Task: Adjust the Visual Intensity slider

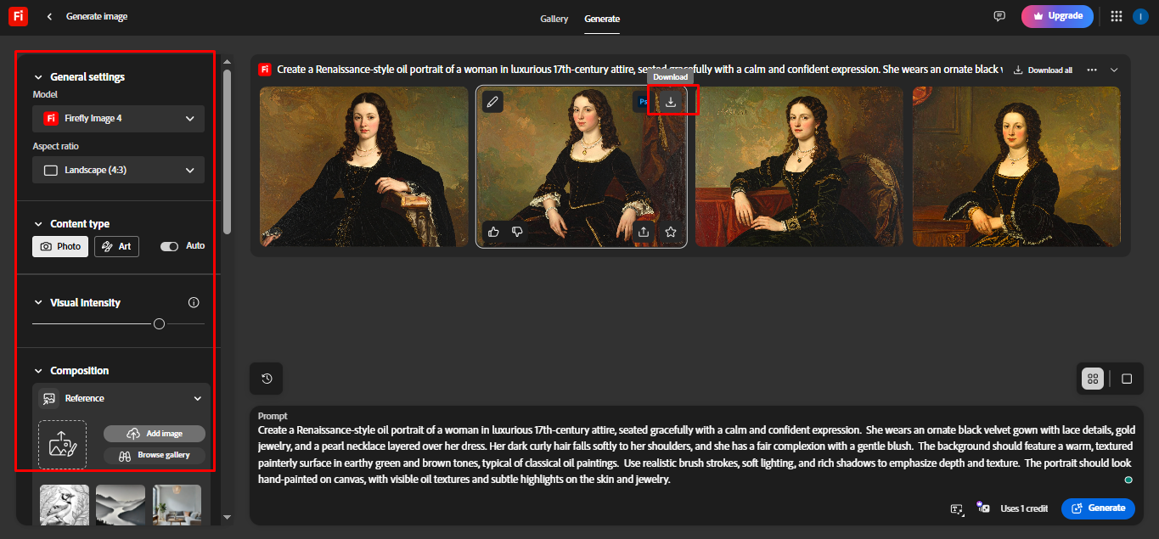Action: [159, 323]
